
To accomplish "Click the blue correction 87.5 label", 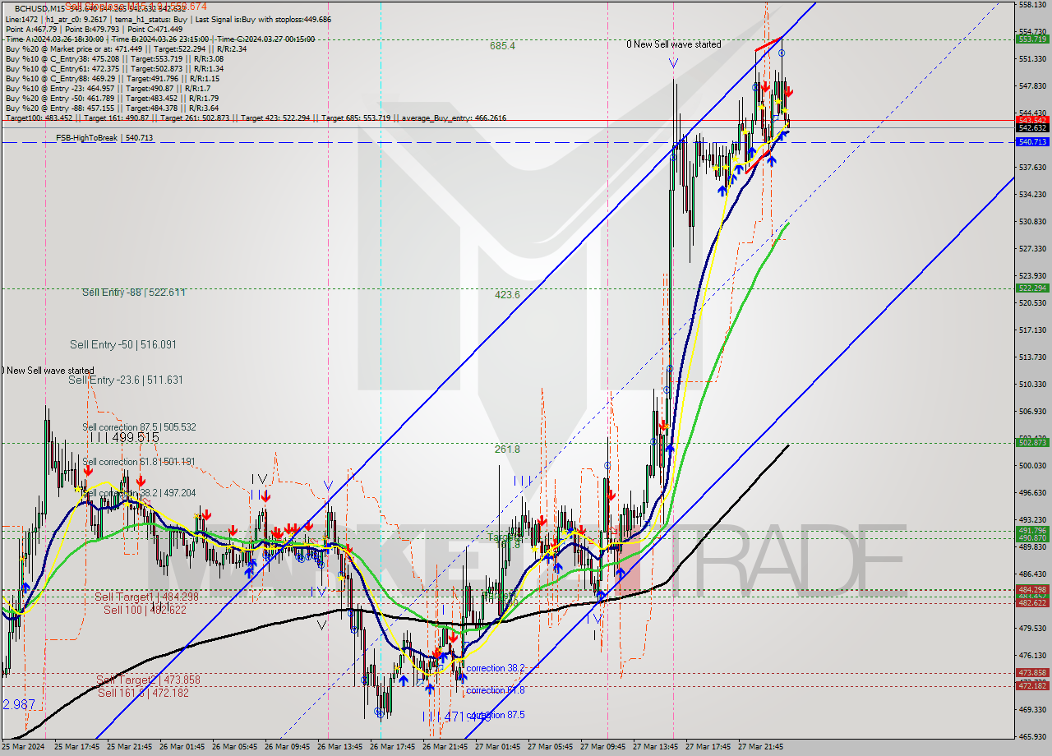I will click(x=495, y=715).
